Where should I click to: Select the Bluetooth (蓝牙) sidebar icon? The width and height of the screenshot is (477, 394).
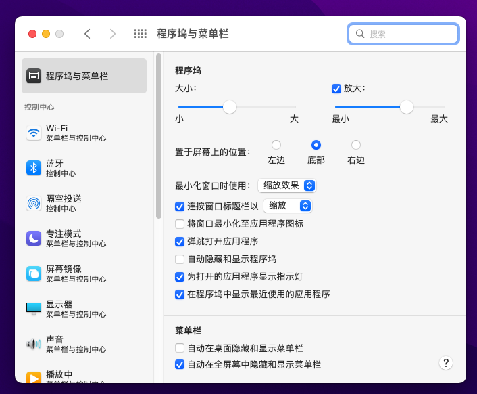pos(34,168)
